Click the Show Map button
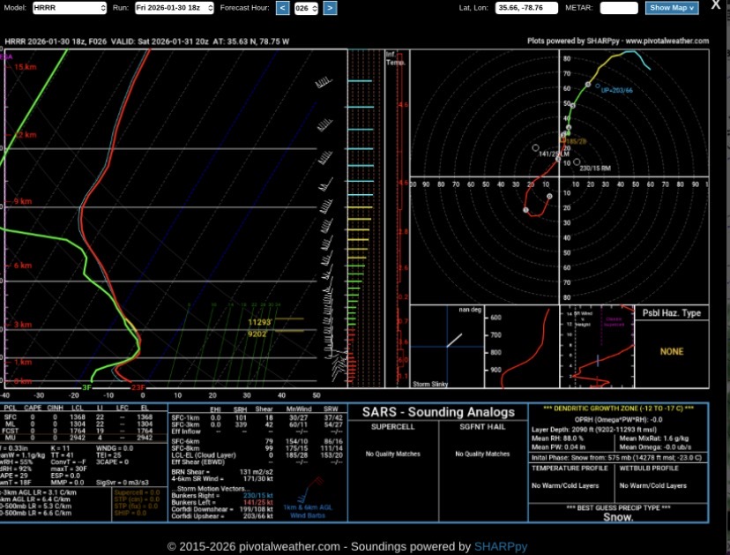Screen dimensions: 730x555 pos(672,8)
